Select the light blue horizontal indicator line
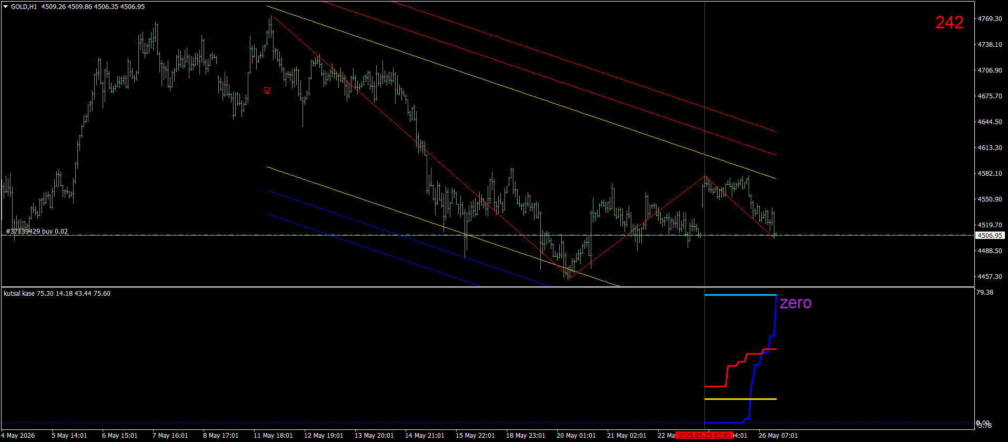Image resolution: width=1008 pixels, height=442 pixels. 740,295
